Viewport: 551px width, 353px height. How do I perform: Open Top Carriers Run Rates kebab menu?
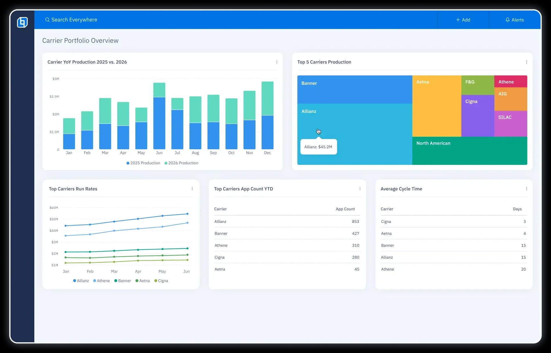tap(192, 189)
